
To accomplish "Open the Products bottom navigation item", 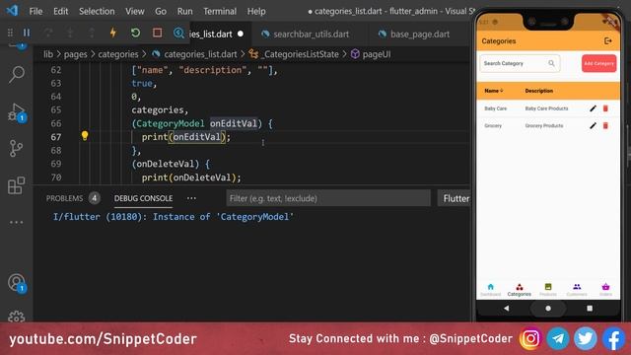I will click(x=548, y=290).
